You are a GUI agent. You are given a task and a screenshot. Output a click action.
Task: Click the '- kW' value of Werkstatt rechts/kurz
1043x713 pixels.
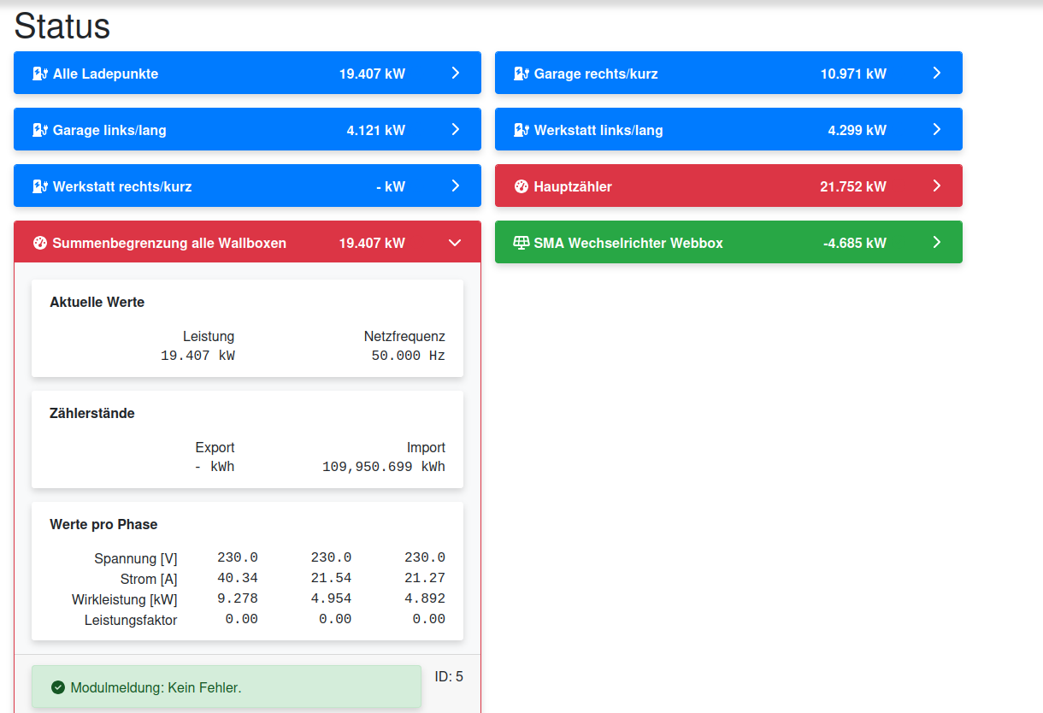pos(391,186)
